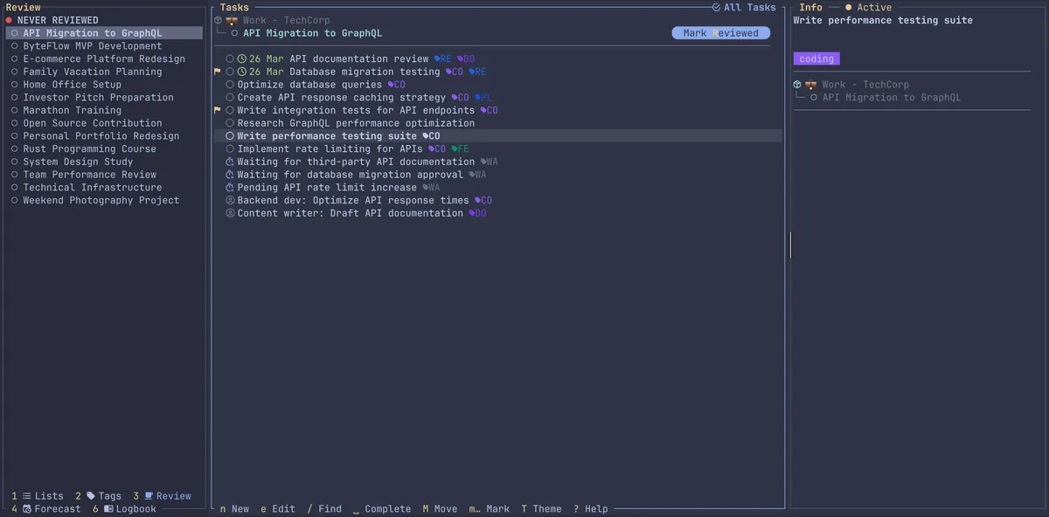Click New in the bottom command bar
This screenshot has width=1049, height=517.
coord(234,509)
